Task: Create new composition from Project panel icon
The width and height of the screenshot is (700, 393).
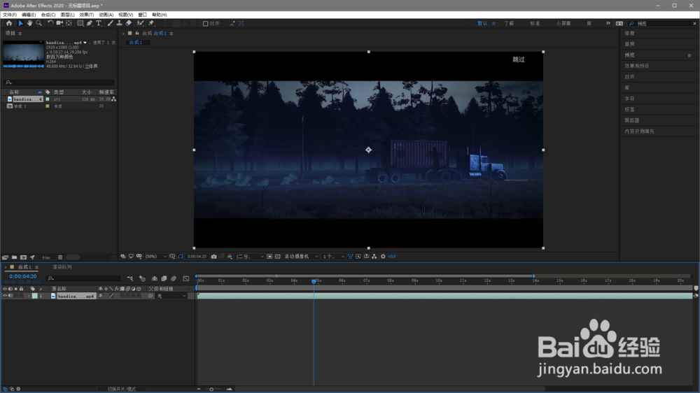Action: [x=23, y=257]
